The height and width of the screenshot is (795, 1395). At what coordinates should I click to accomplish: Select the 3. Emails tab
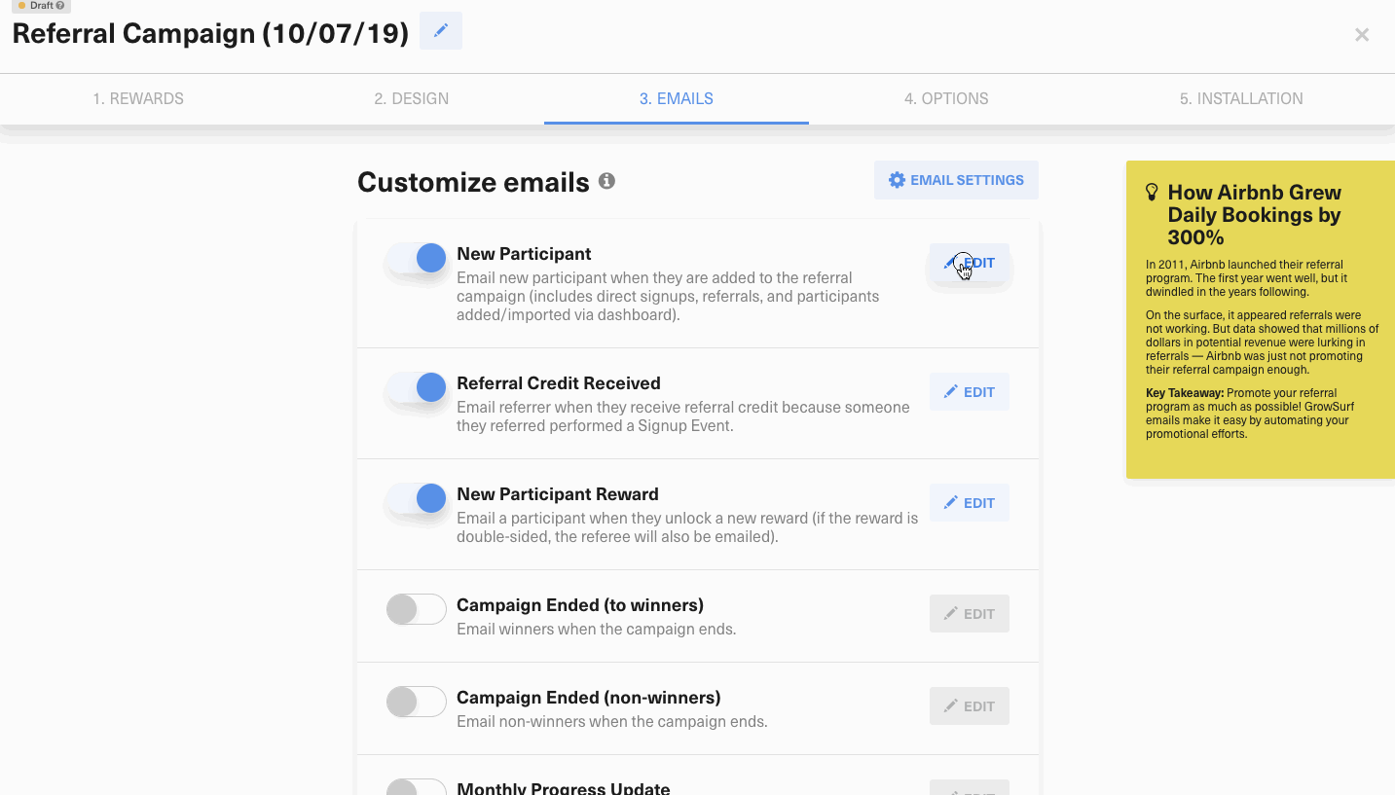coord(677,98)
